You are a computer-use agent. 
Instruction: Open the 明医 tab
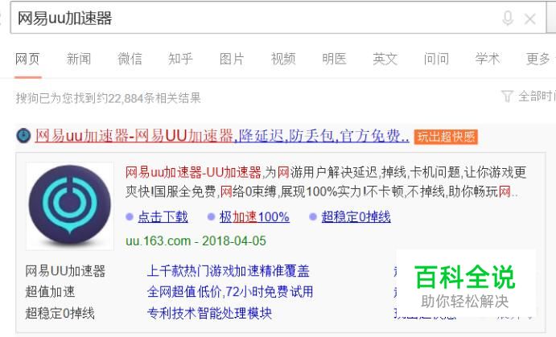(x=334, y=59)
